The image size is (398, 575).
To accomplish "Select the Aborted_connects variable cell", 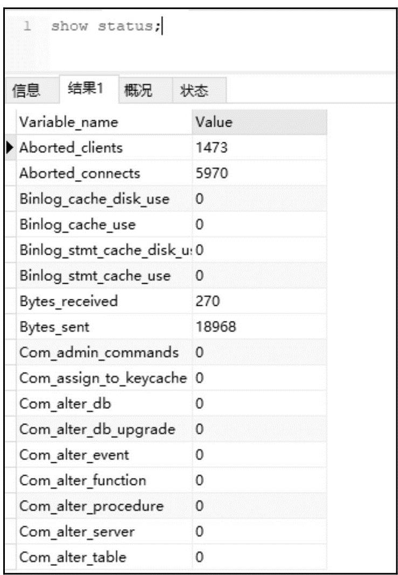I will (x=80, y=173).
